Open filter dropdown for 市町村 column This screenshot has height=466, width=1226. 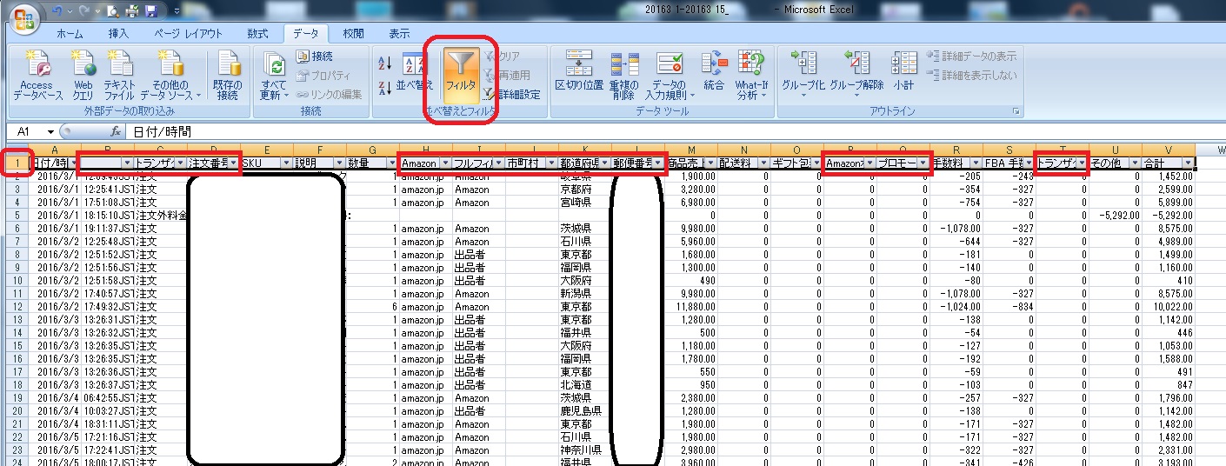coord(551,163)
